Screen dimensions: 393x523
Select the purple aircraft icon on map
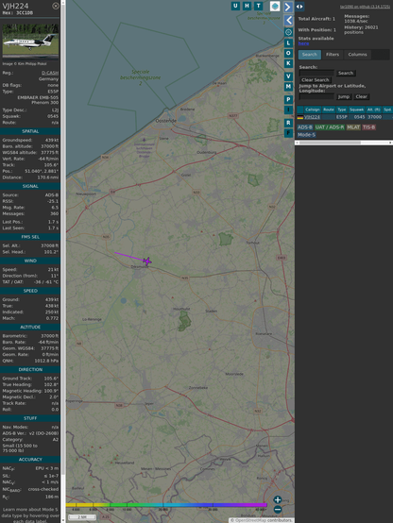coord(146,261)
